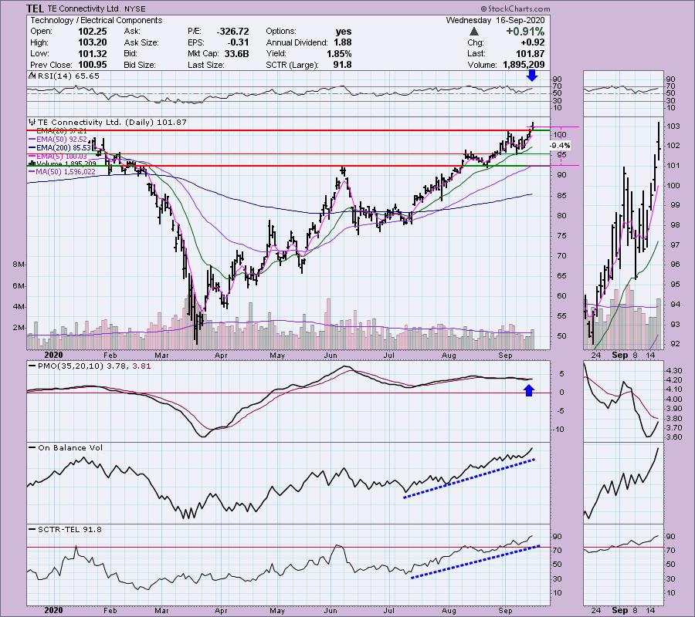Viewport: 695px width, 617px height.
Task: Click the Technology / Electrical Components sector line
Action: point(97,20)
